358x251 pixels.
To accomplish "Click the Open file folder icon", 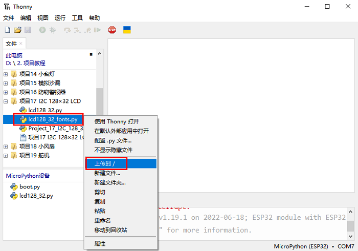I will click(17, 31).
